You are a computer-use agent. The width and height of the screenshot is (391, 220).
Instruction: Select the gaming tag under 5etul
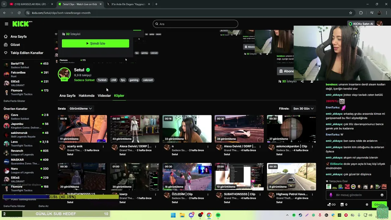(134, 80)
